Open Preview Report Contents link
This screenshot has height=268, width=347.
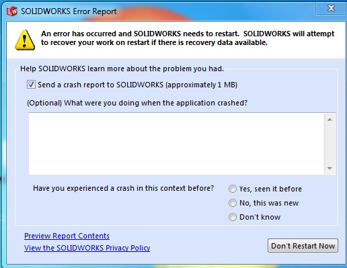(x=67, y=236)
